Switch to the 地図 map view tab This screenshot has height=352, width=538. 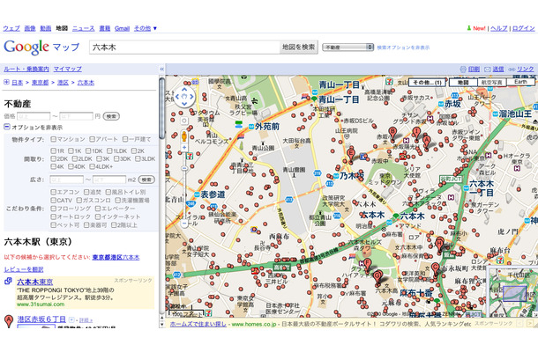click(463, 83)
